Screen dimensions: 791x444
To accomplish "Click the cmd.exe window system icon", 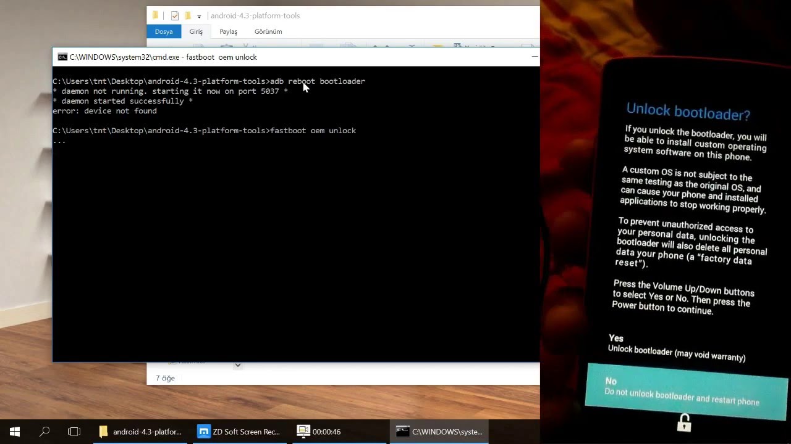I will (x=62, y=57).
